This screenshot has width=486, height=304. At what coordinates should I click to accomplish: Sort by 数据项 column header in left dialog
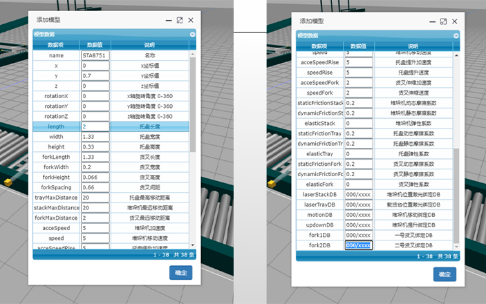coord(56,45)
